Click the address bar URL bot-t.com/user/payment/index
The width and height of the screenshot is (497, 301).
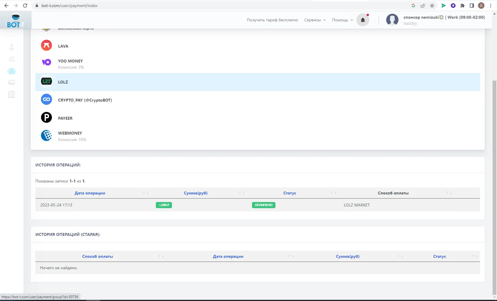(x=70, y=6)
